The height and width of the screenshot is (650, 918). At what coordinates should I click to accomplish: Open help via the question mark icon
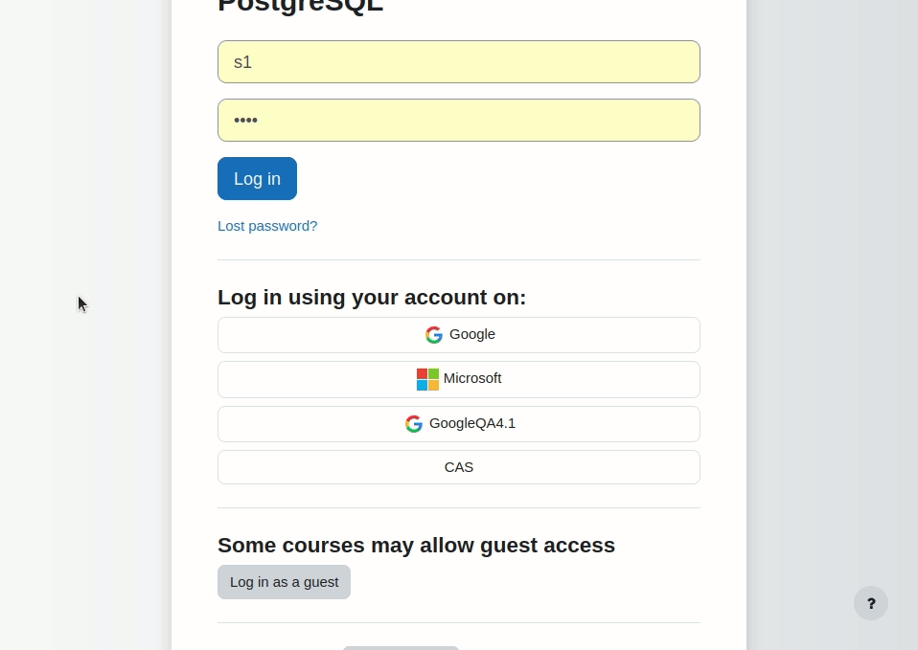871,603
